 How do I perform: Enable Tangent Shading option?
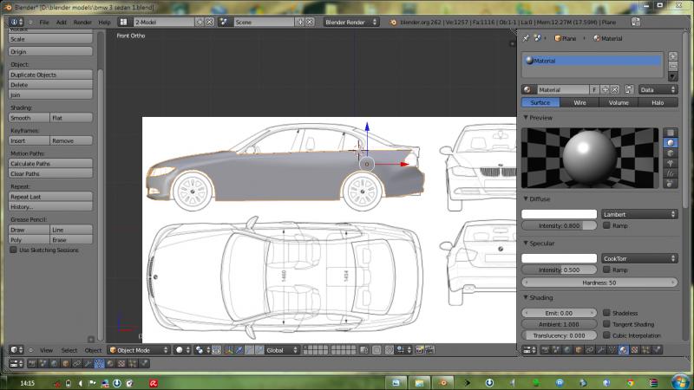pyautogui.click(x=606, y=324)
